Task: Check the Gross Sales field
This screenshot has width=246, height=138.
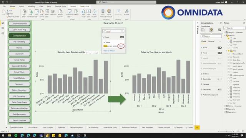Action: (x=229, y=60)
